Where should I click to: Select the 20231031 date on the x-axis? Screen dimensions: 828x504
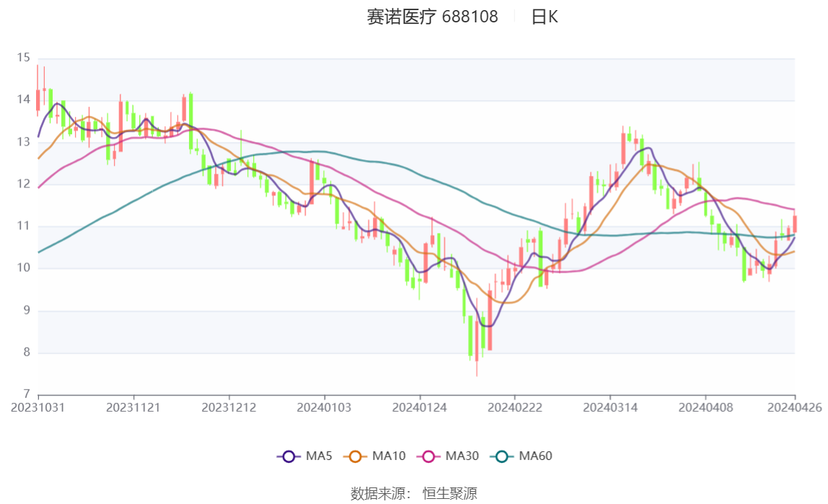coord(38,407)
